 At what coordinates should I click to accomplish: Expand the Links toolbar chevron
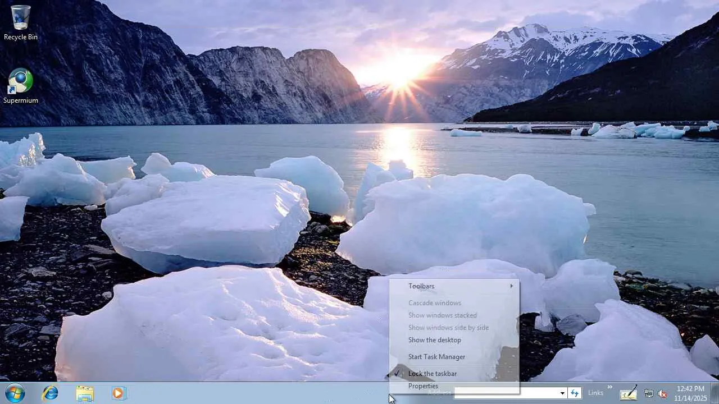click(x=609, y=387)
